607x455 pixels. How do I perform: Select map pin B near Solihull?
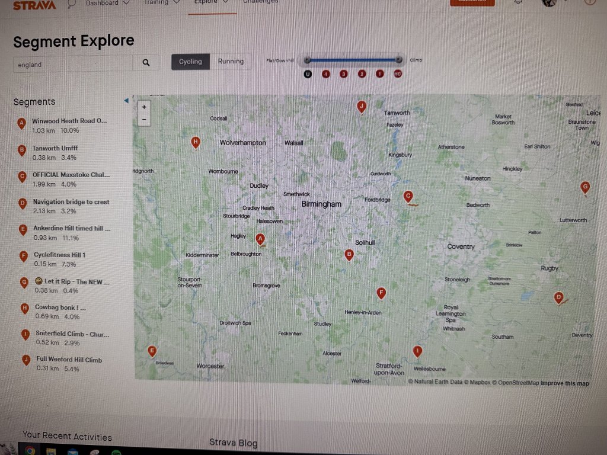(349, 255)
